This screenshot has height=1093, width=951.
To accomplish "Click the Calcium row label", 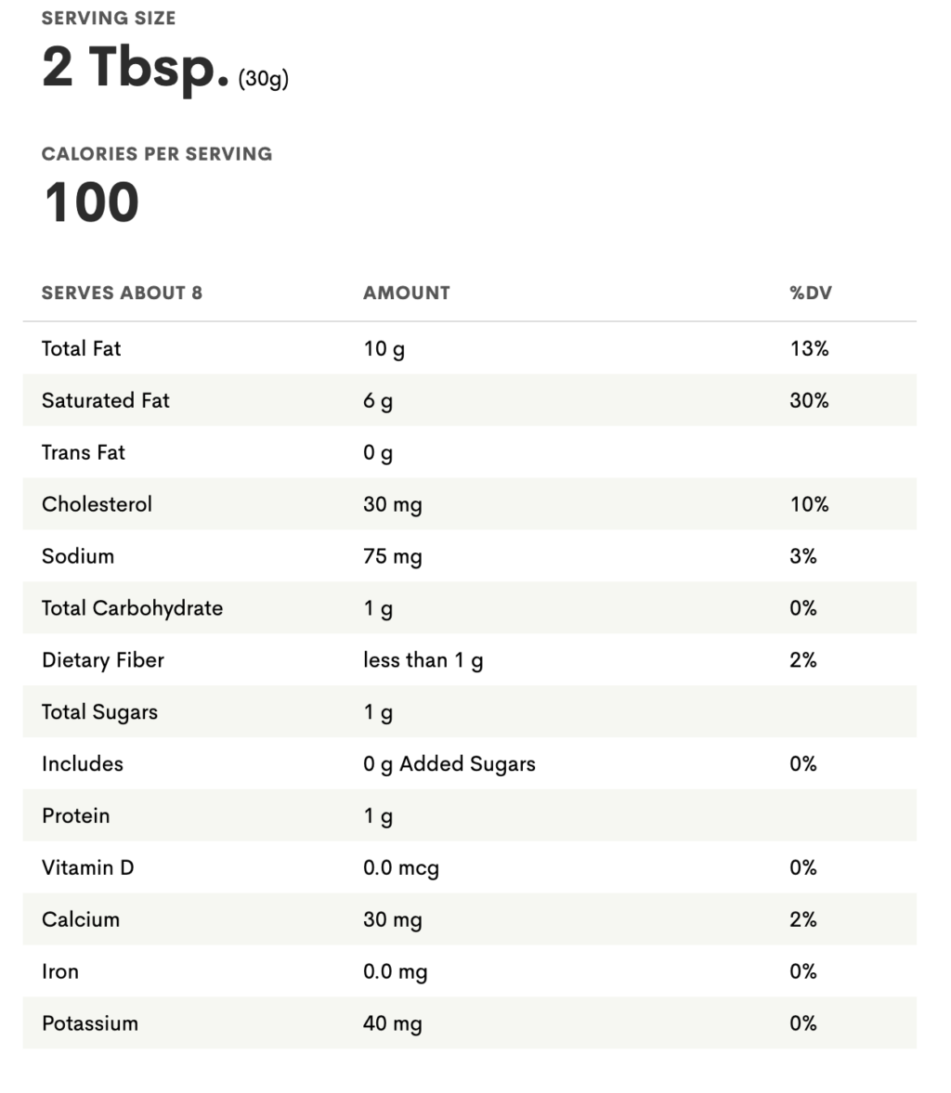I will pos(81,920).
